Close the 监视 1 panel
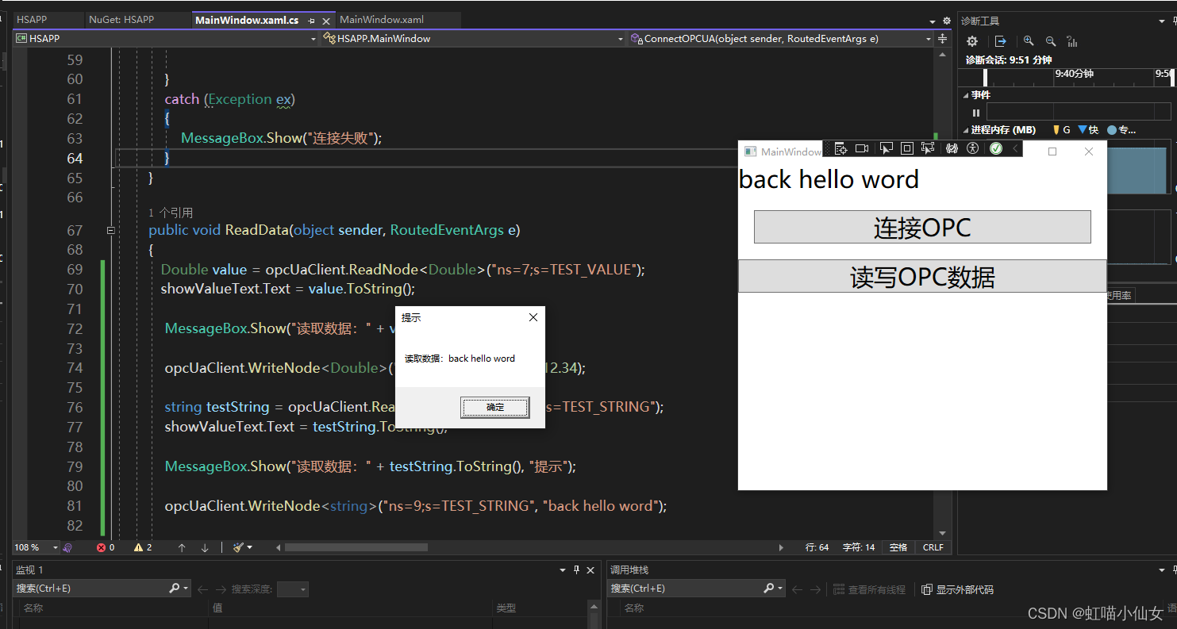This screenshot has height=629, width=1177. (590, 570)
